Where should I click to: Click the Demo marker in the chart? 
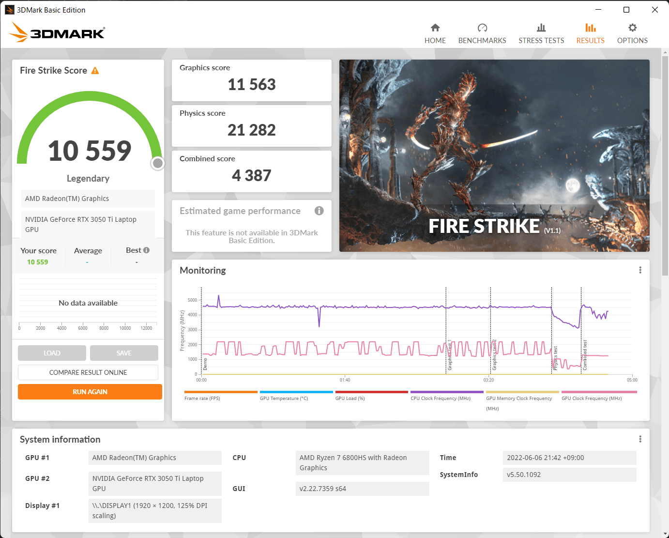pyautogui.click(x=205, y=365)
